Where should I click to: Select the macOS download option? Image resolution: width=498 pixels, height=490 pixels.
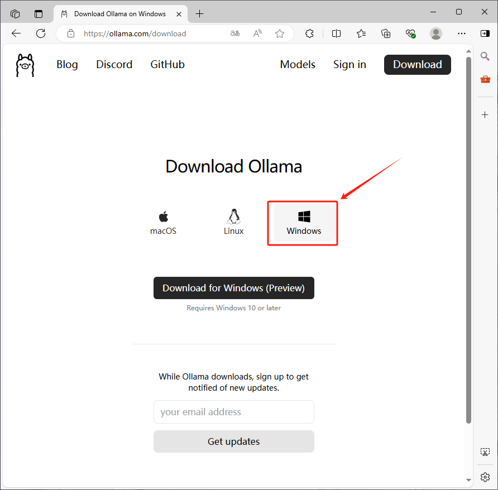click(x=163, y=223)
